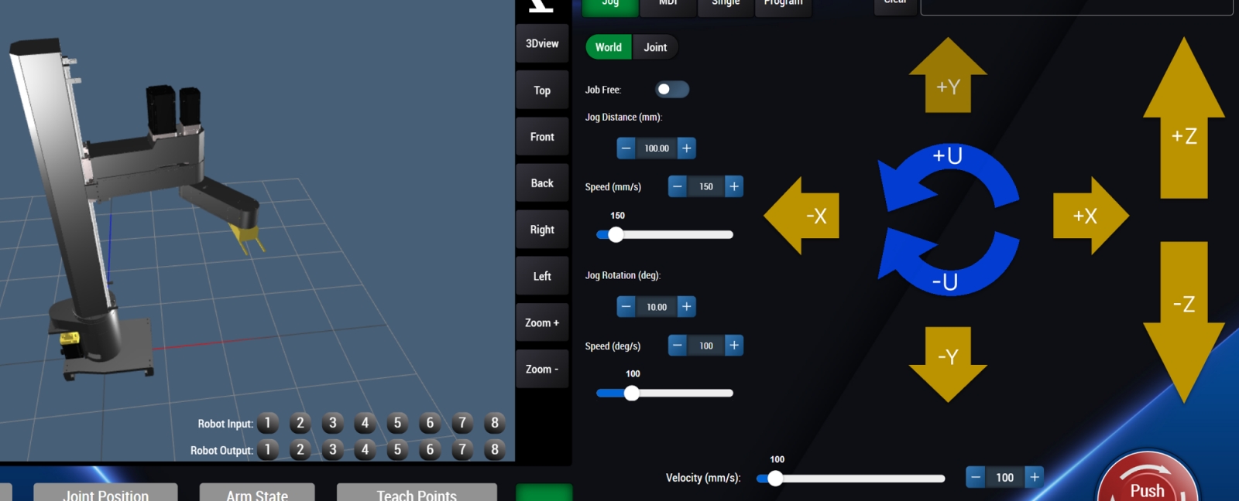Screen dimensions: 1239x501
Task: Open the MDI tab
Action: click(668, 6)
